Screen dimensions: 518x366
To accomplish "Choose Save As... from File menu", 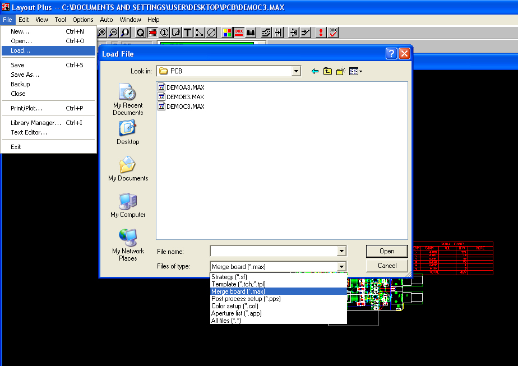I will point(48,75).
